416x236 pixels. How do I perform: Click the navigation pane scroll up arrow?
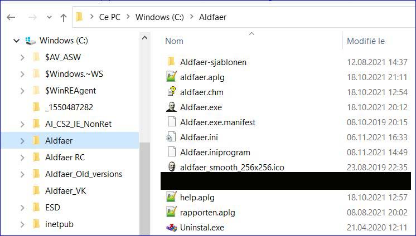pos(144,38)
